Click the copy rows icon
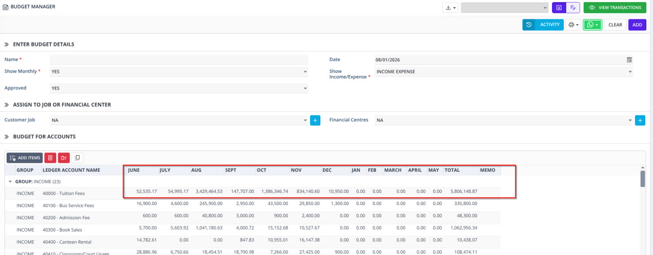The height and width of the screenshot is (255, 653). (78, 158)
